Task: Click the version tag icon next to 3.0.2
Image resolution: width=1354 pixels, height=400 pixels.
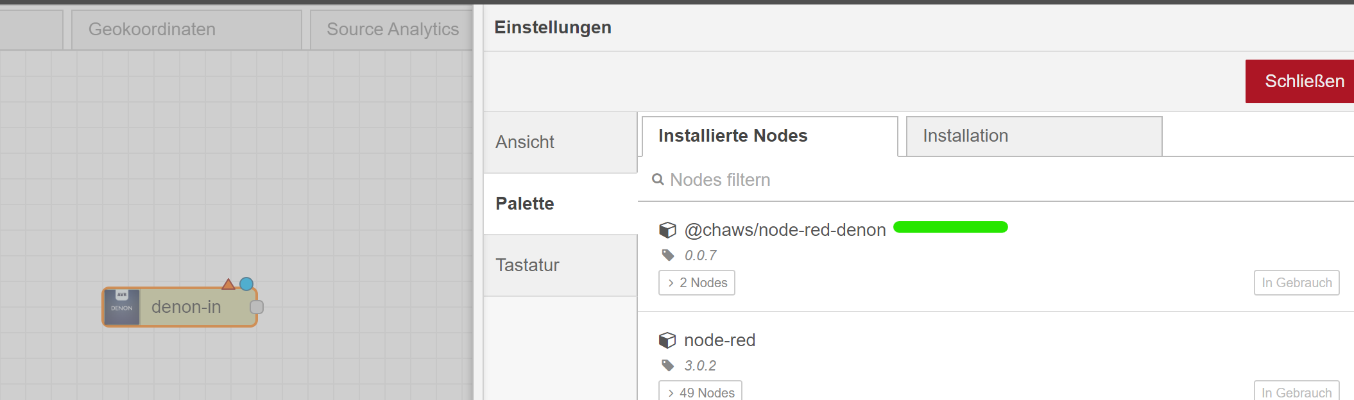Action: pos(668,365)
